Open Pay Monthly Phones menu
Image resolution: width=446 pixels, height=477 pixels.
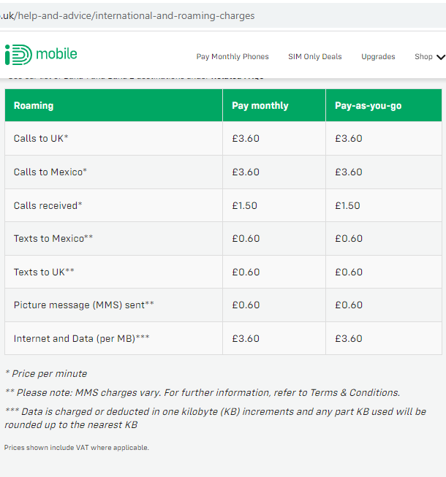pyautogui.click(x=233, y=56)
